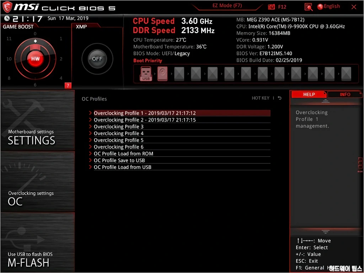364x273 pixels.
Task: Open the M-FLASH BIOS flashing section
Action: (x=38, y=242)
